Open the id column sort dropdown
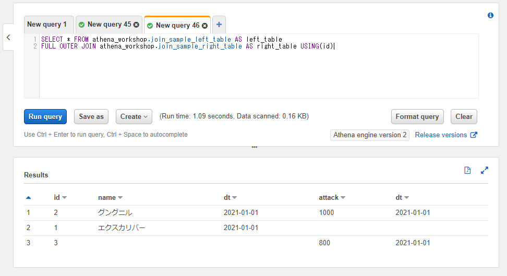The height and width of the screenshot is (276, 507). 64,198
